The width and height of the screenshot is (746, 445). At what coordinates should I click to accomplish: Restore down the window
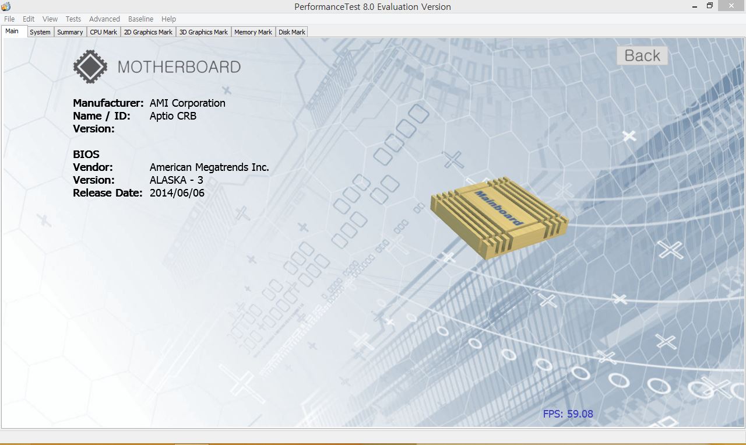pyautogui.click(x=710, y=5)
